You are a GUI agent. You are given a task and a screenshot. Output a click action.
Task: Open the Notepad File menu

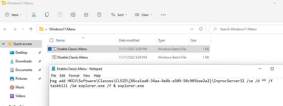point(53,76)
